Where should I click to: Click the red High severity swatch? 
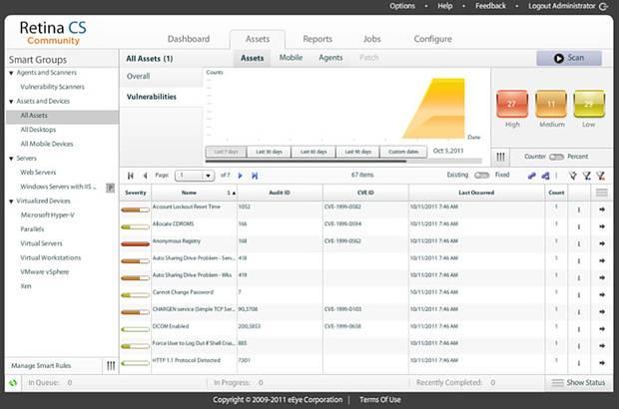pos(512,104)
